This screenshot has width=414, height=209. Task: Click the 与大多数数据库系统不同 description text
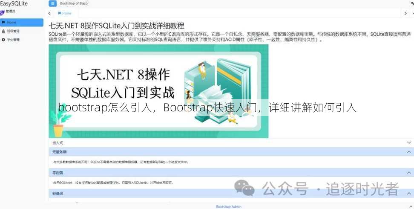[121, 162]
